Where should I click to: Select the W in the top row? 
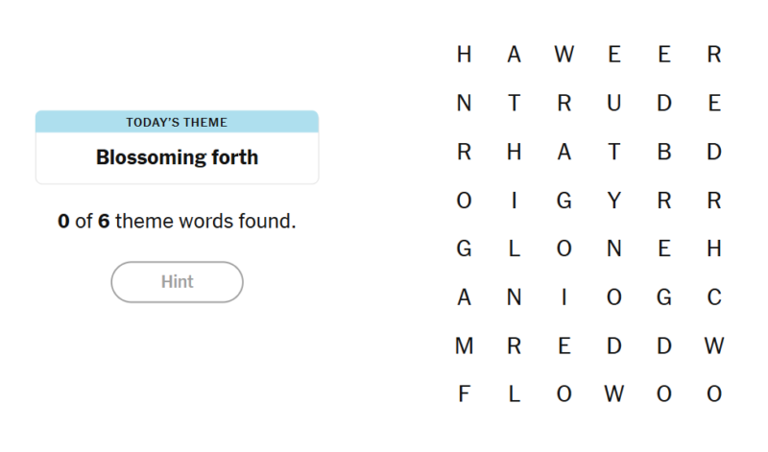564,55
